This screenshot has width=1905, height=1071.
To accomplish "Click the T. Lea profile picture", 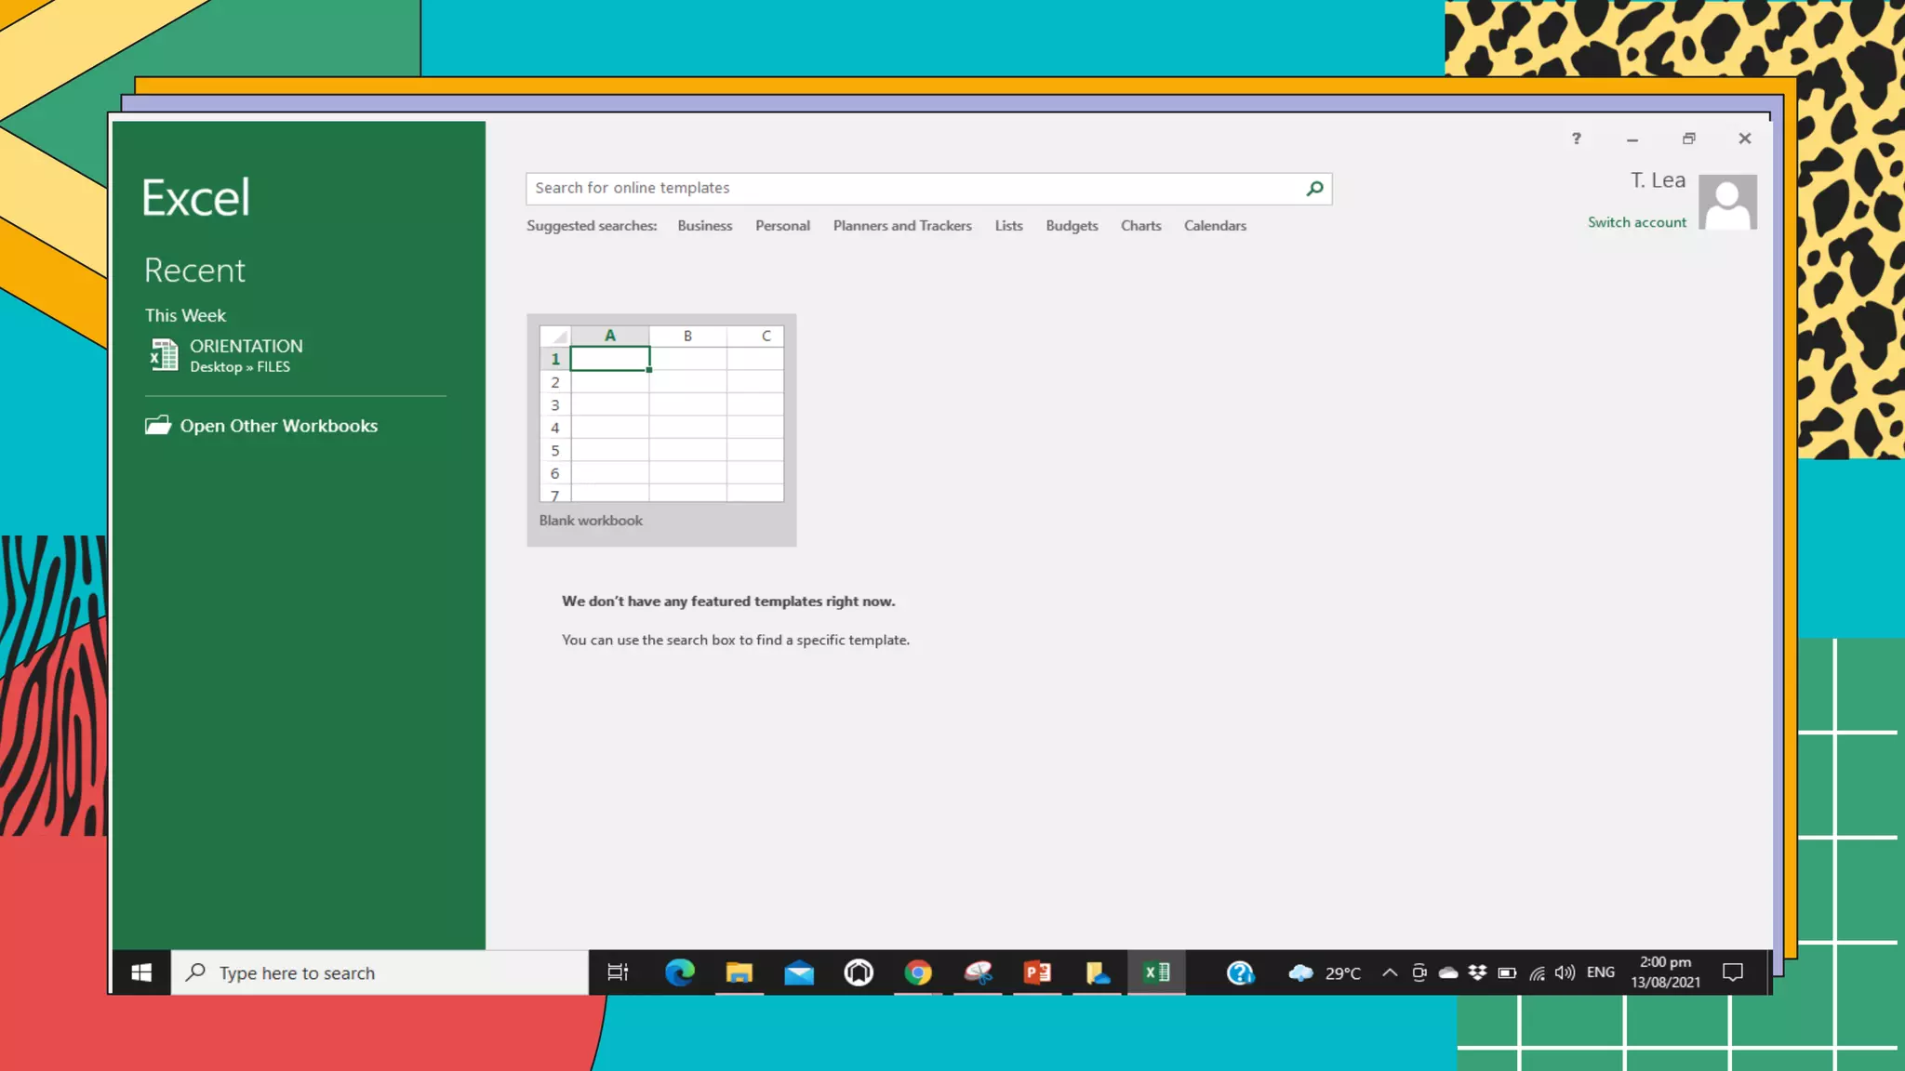I will pos(1727,202).
